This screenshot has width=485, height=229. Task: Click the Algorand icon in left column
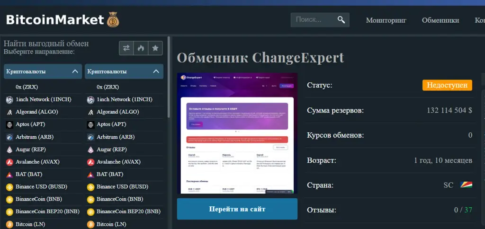pyautogui.click(x=9, y=112)
